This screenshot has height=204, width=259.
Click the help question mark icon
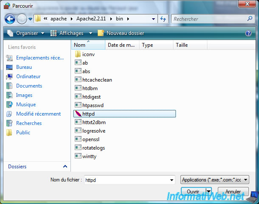click(248, 33)
